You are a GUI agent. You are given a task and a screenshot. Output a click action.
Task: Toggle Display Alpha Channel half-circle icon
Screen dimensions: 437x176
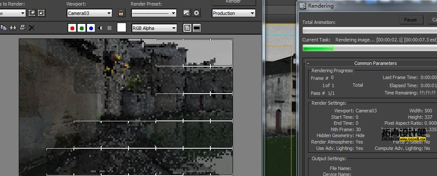tap(100, 28)
